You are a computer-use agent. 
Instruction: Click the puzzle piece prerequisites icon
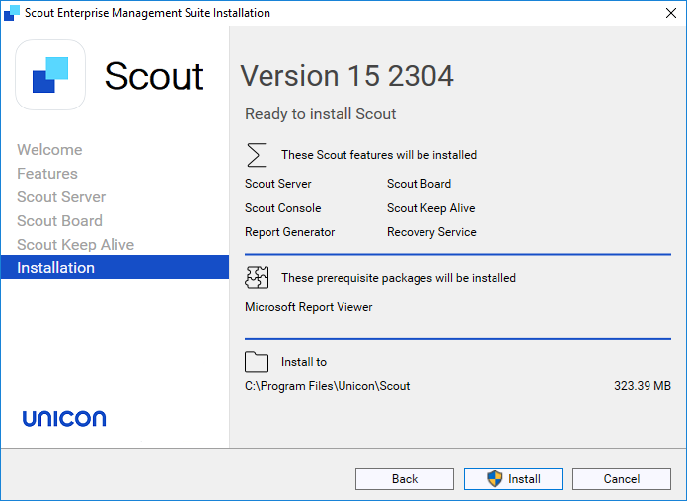(257, 277)
